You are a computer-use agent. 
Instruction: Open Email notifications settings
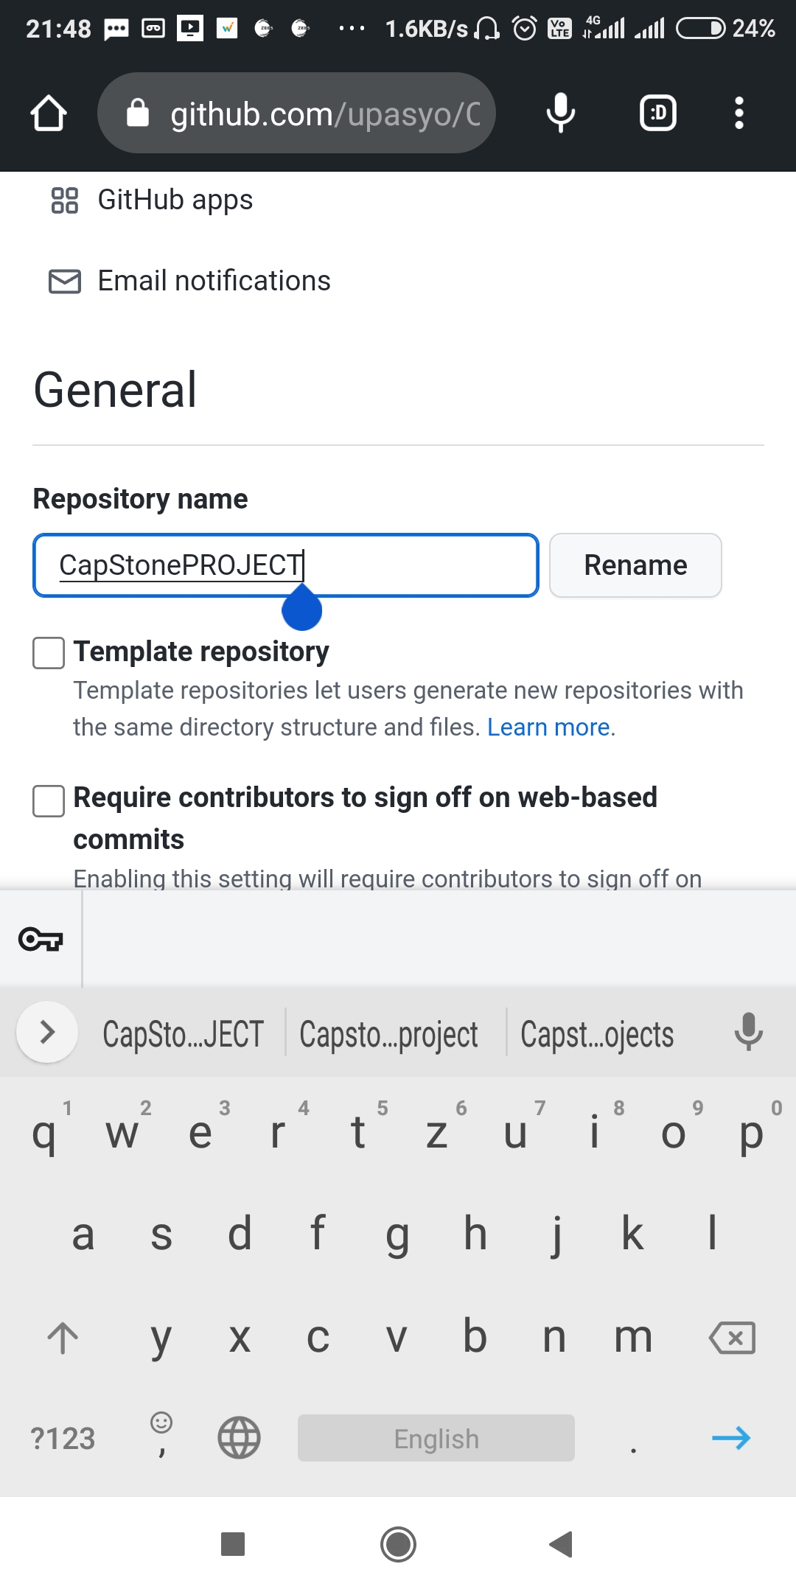pos(213,280)
